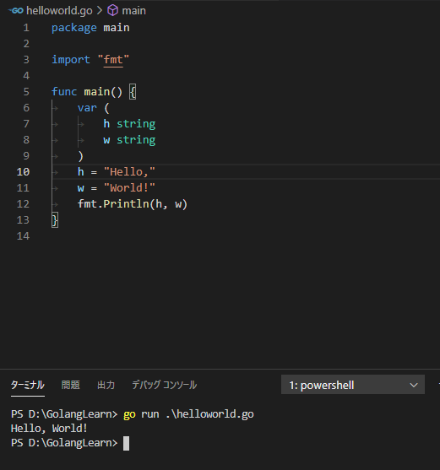Image resolution: width=440 pixels, height=470 pixels.
Task: Click the opening brace after main()
Action: (133, 92)
